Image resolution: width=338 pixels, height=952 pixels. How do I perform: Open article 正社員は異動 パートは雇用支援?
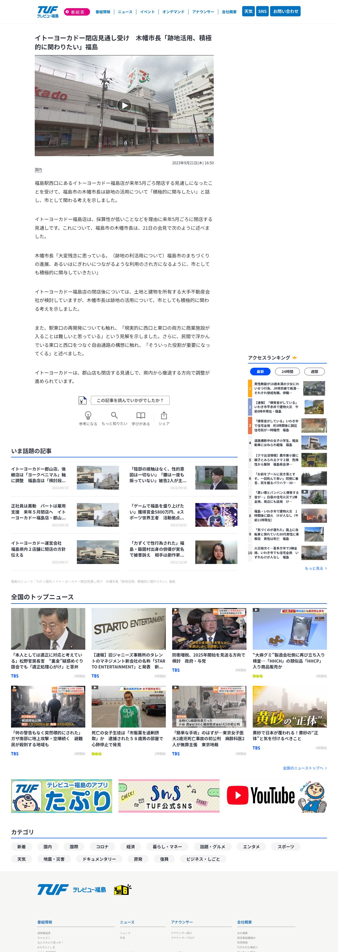[x=39, y=512]
